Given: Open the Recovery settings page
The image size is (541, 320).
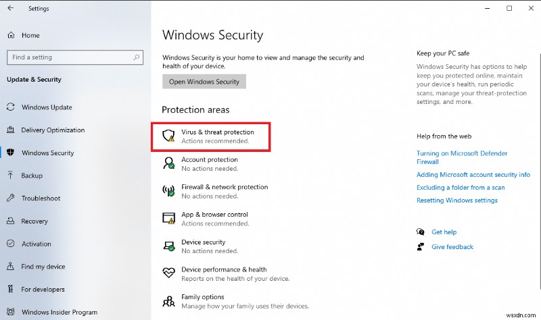Looking at the screenshot, I should click(34, 221).
